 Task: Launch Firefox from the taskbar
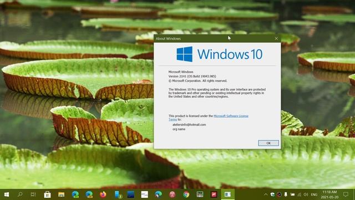(x=103, y=194)
